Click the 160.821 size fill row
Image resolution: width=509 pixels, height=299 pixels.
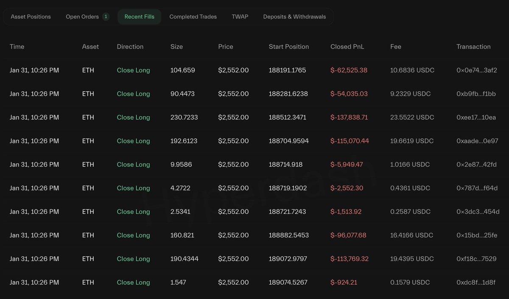coord(182,235)
